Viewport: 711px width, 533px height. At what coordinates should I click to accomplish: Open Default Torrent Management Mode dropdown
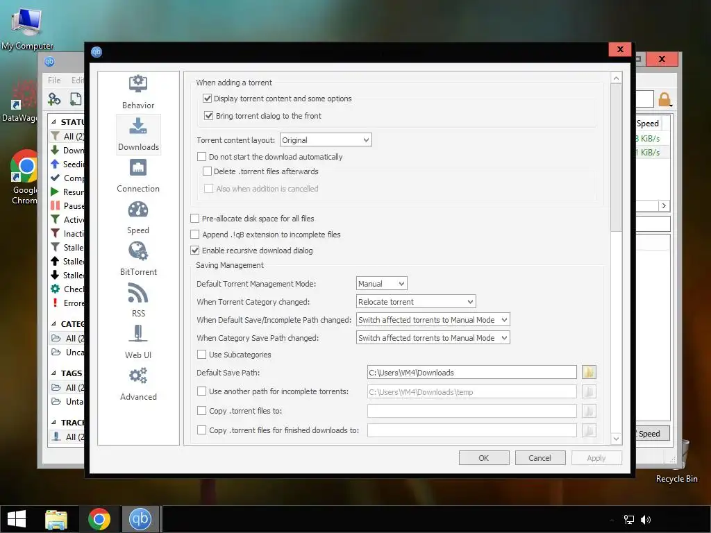[381, 284]
